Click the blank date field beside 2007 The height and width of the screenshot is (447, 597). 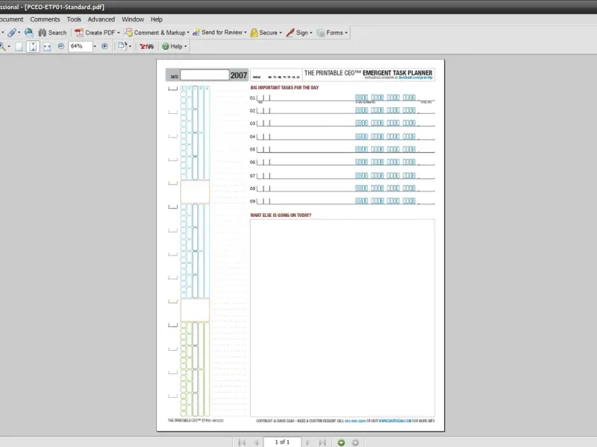tap(204, 75)
